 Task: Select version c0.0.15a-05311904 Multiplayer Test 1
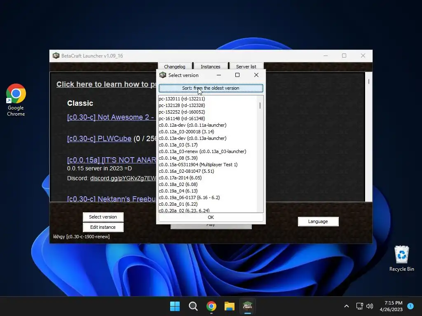click(208, 165)
